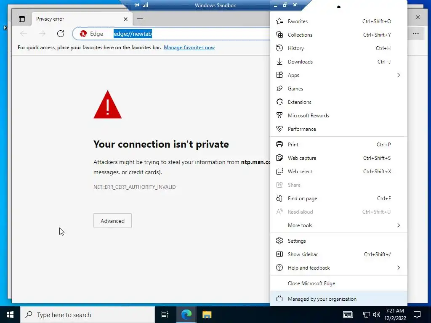This screenshot has height=323, width=431.
Task: Select Show sidebar menu item
Action: tap(339, 254)
